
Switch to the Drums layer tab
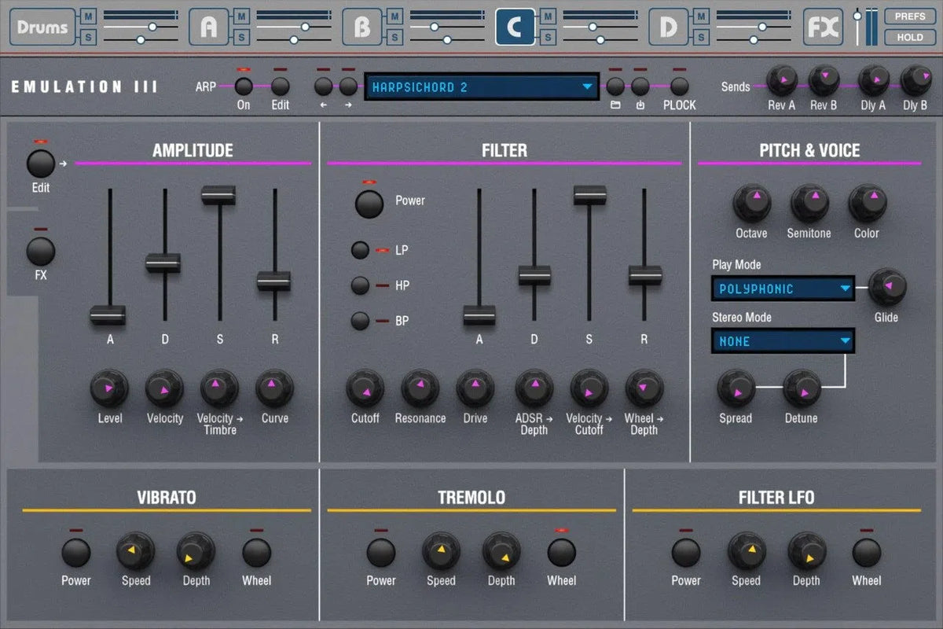pyautogui.click(x=42, y=28)
